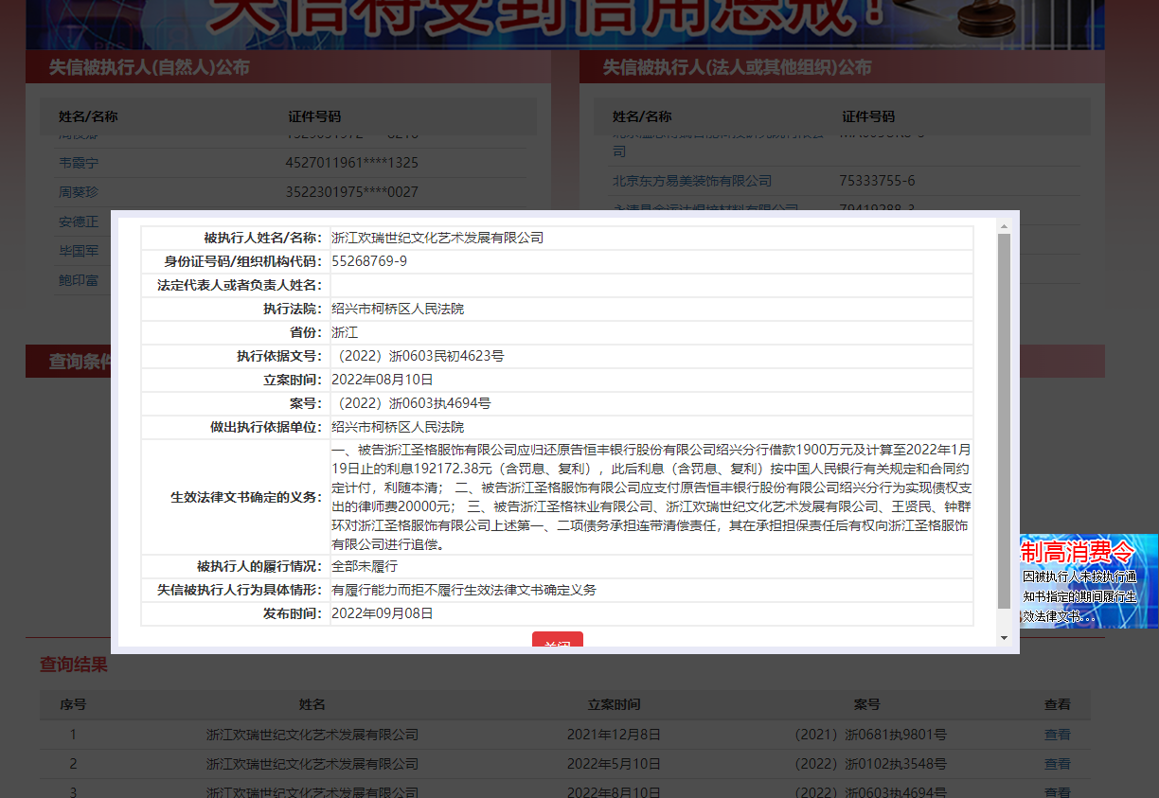Select the 安德正 entry
The height and width of the screenshot is (798, 1159).
pos(79,222)
